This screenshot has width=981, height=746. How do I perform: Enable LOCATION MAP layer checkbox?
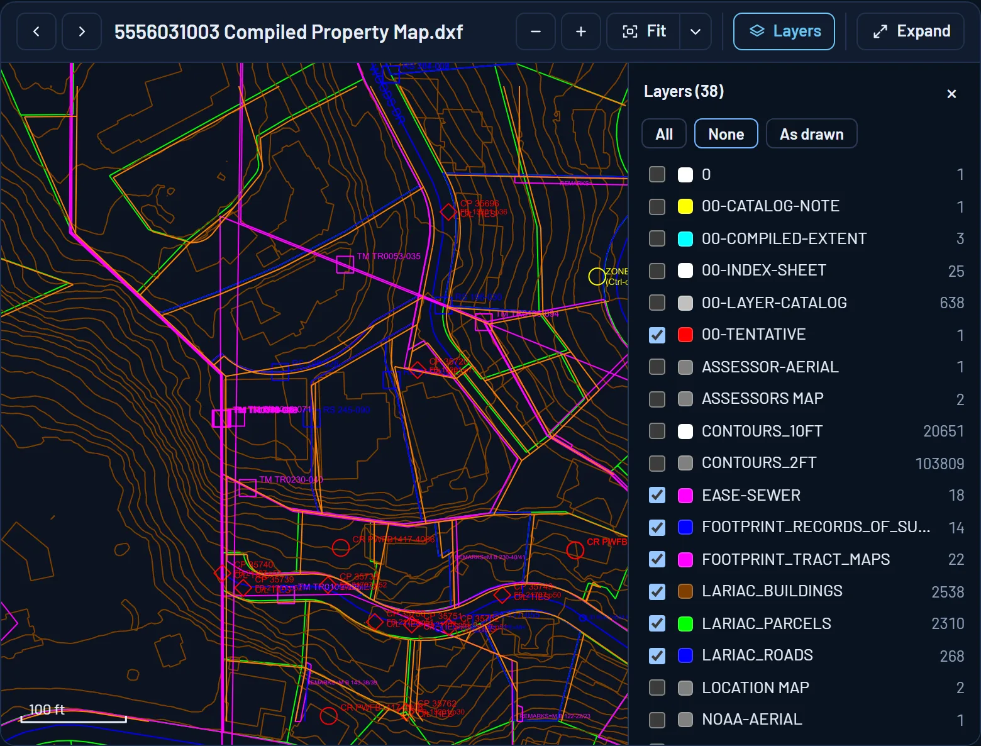pos(657,688)
